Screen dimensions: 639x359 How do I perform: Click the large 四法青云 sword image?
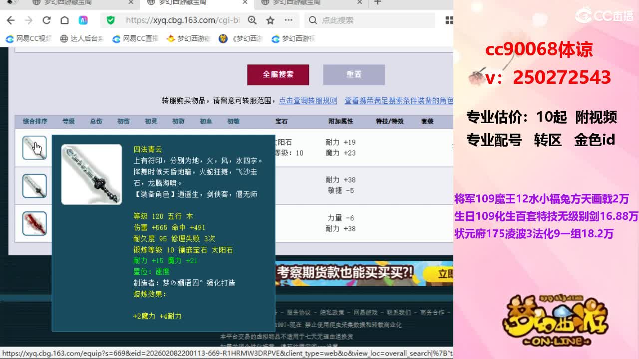(91, 175)
